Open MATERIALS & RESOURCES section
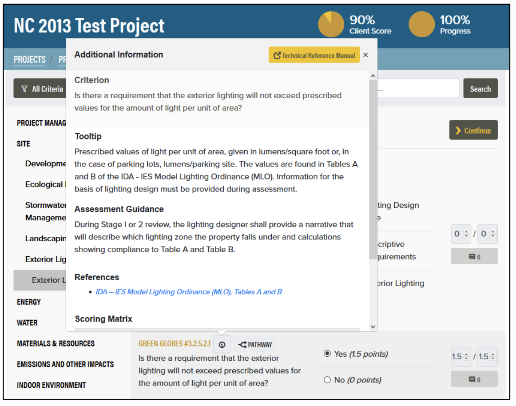The height and width of the screenshot is (406, 516). (x=56, y=343)
